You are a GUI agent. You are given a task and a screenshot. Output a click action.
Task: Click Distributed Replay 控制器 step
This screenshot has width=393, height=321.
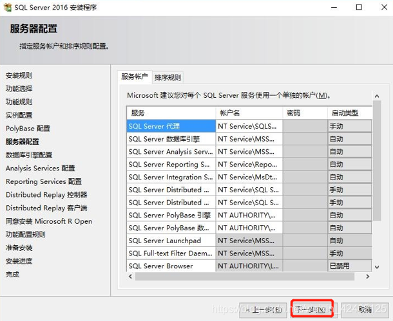46,195
